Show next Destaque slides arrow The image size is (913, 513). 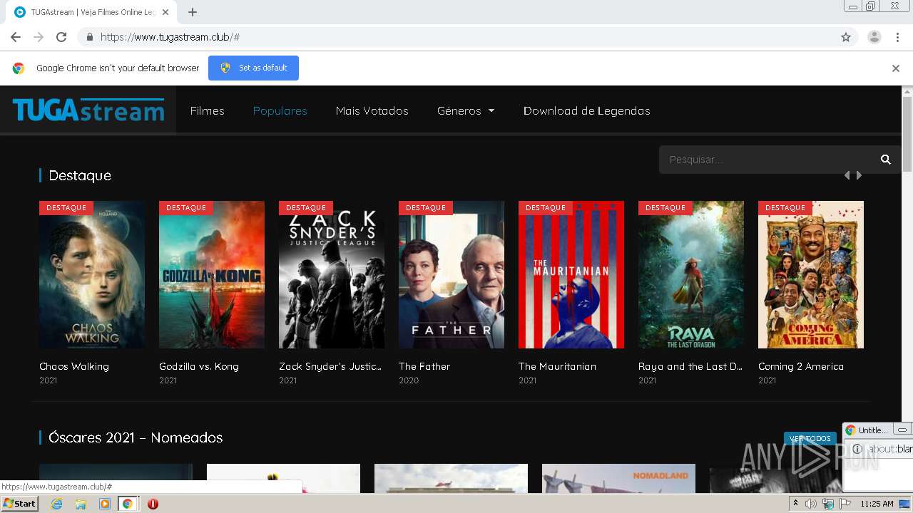coord(859,175)
